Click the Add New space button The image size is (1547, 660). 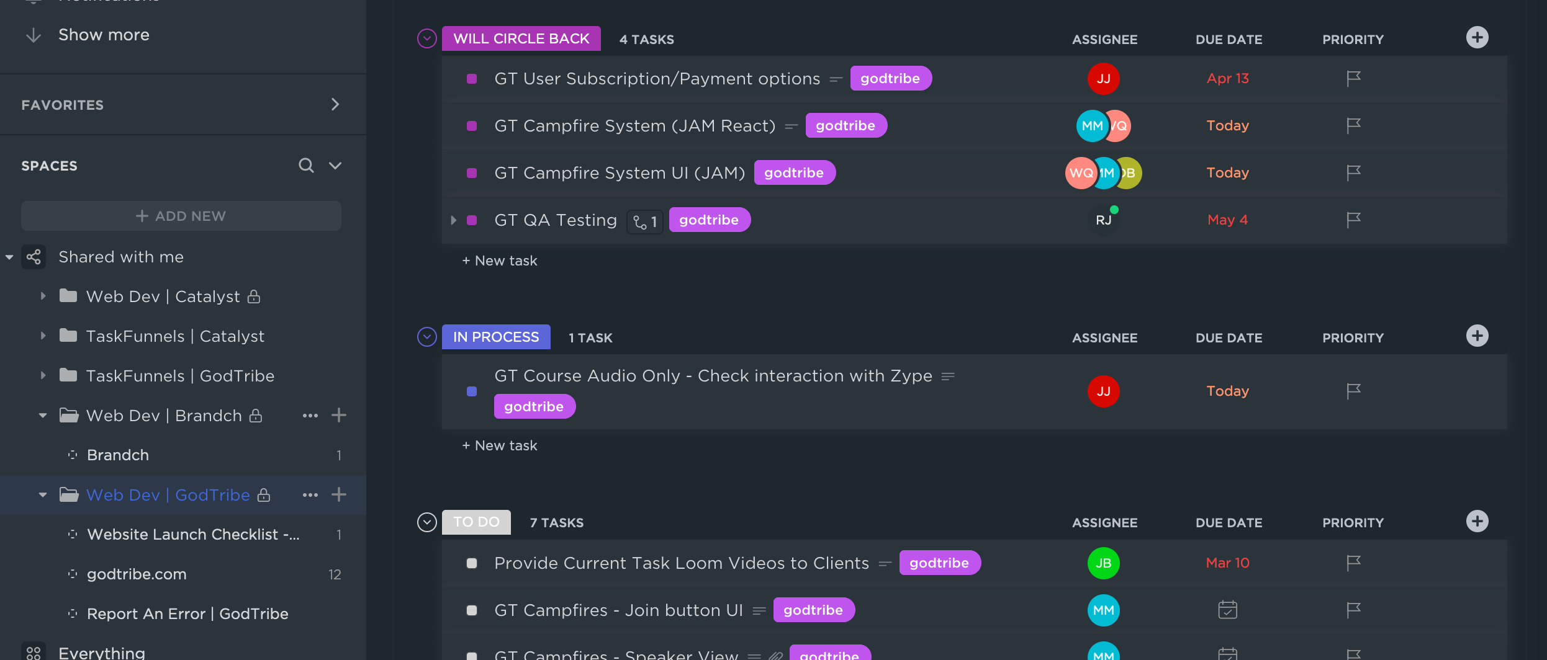coord(181,216)
